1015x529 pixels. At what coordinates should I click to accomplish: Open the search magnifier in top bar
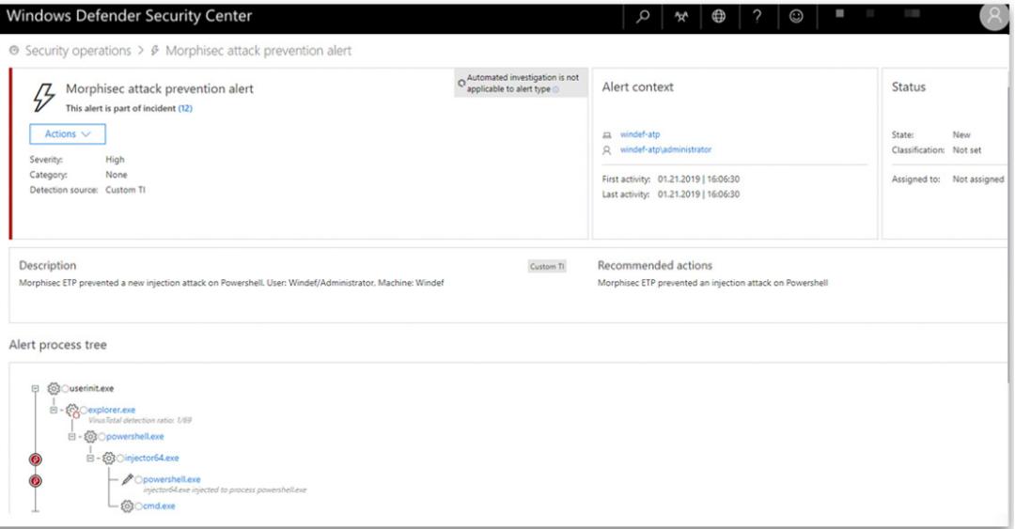[x=643, y=17]
